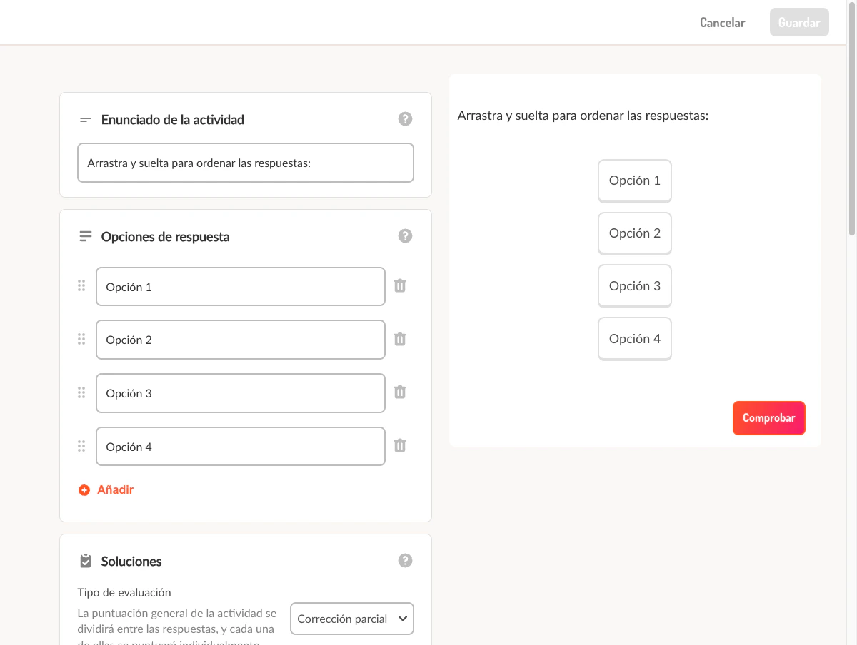Click the lines icon next to Opciones de respuesta
The image size is (857, 645).
pyautogui.click(x=85, y=235)
